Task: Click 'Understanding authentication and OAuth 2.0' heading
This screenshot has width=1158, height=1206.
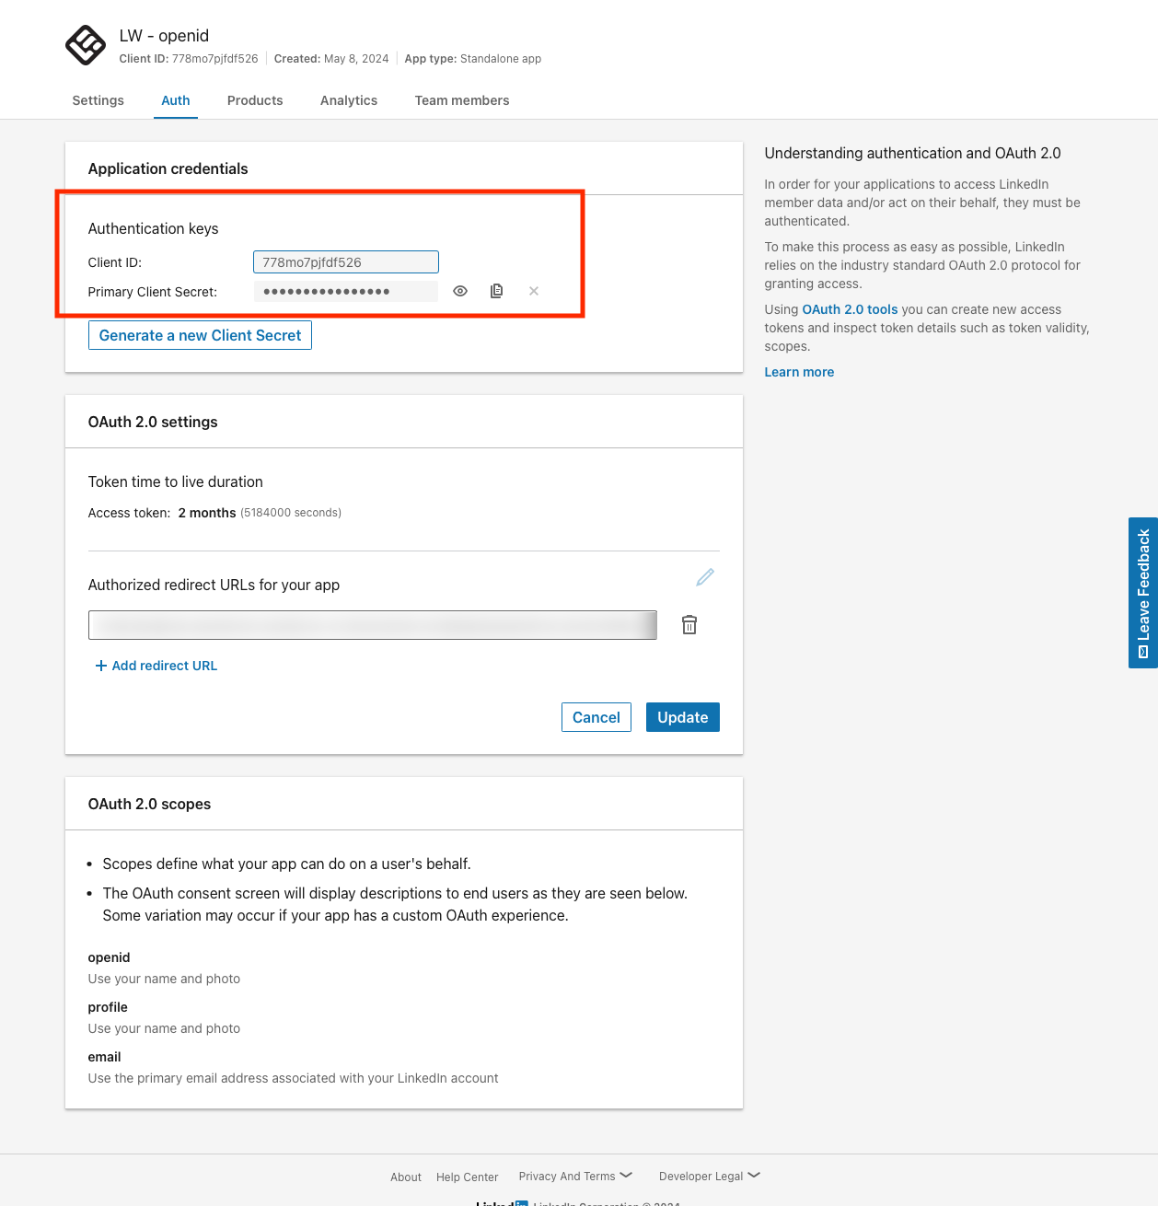Action: click(912, 153)
